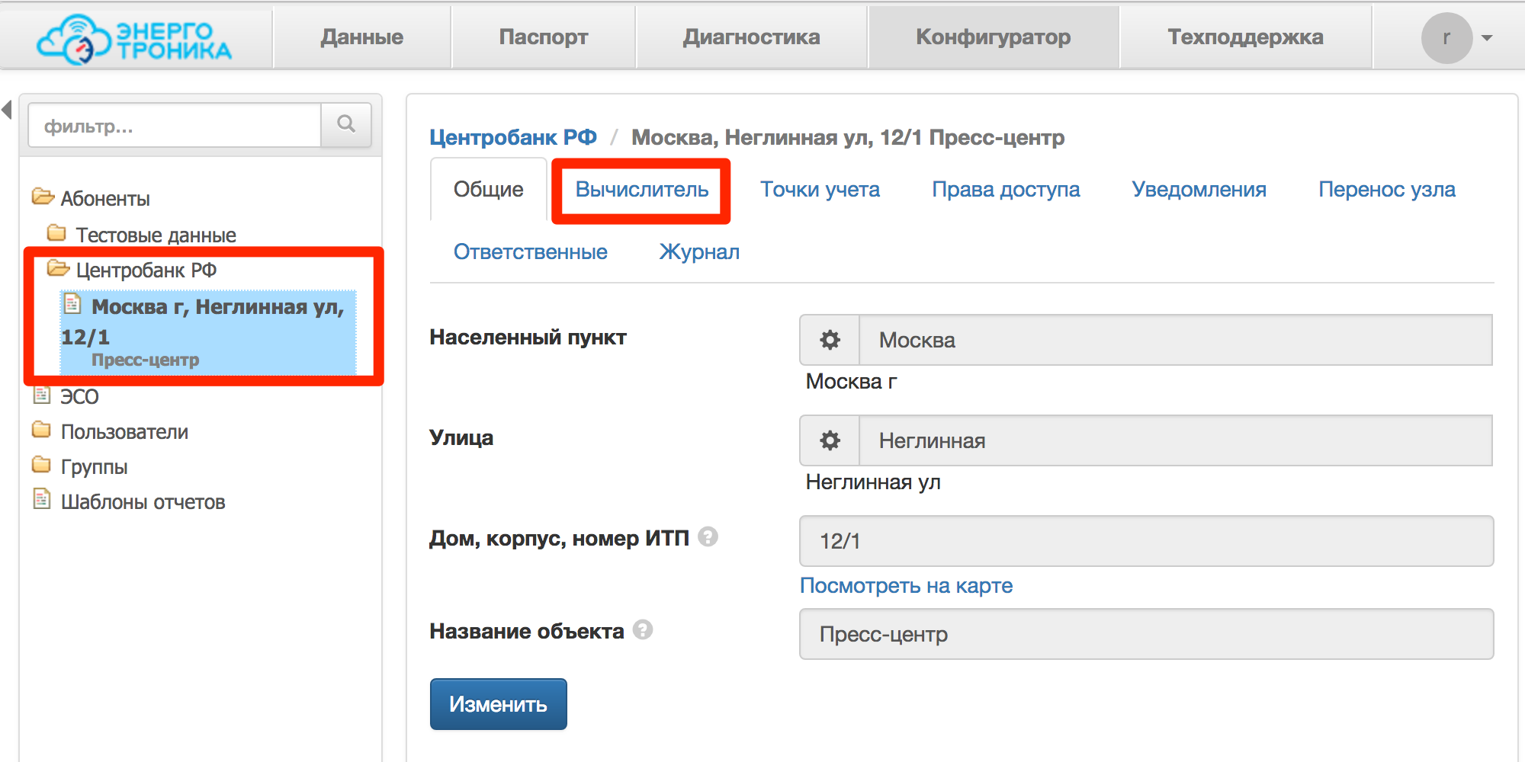
Task: Click the Шаблоны отчетов document icon
Action: (x=42, y=499)
